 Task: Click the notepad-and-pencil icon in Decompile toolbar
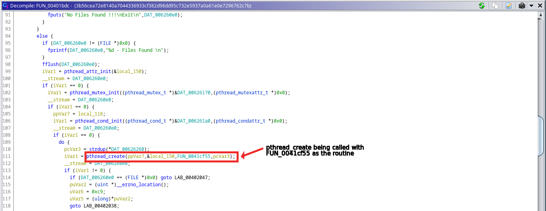[x=509, y=6]
